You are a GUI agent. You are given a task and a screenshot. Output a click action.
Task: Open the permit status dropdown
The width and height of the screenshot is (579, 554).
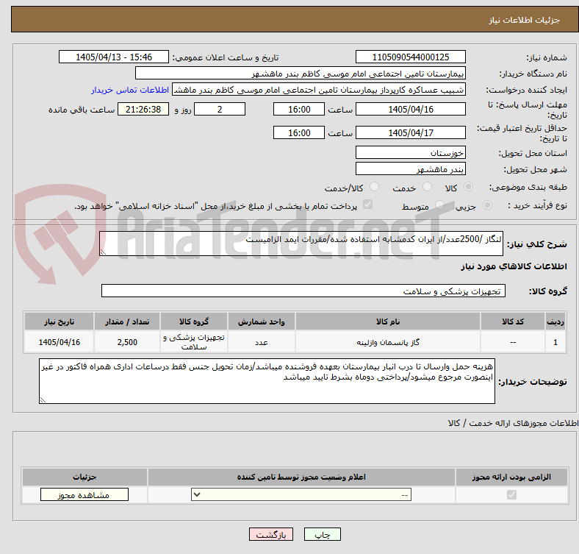(x=301, y=495)
